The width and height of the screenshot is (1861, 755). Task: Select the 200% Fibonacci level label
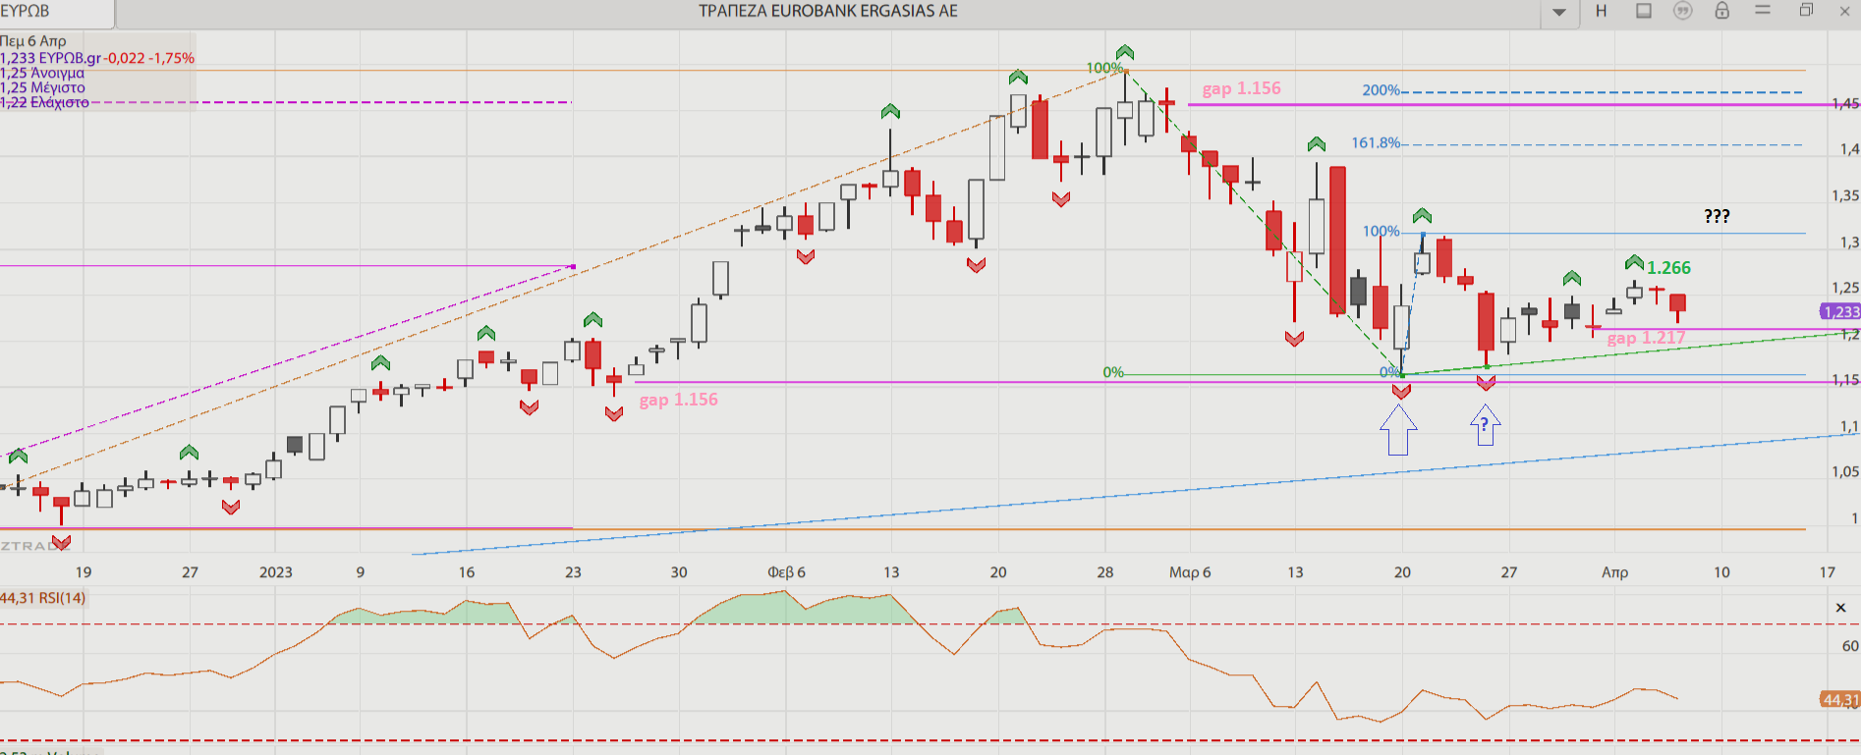[x=1381, y=90]
